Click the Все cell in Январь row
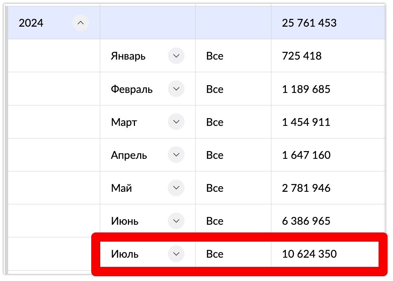 tap(215, 56)
